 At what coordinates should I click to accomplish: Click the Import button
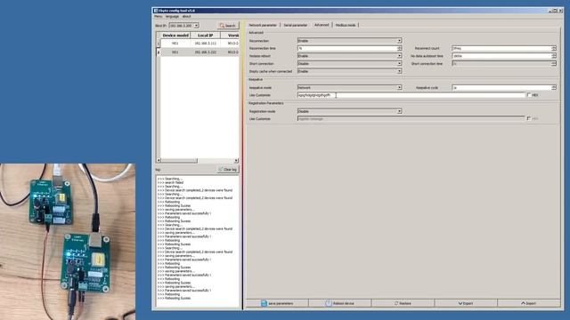pyautogui.click(x=528, y=303)
